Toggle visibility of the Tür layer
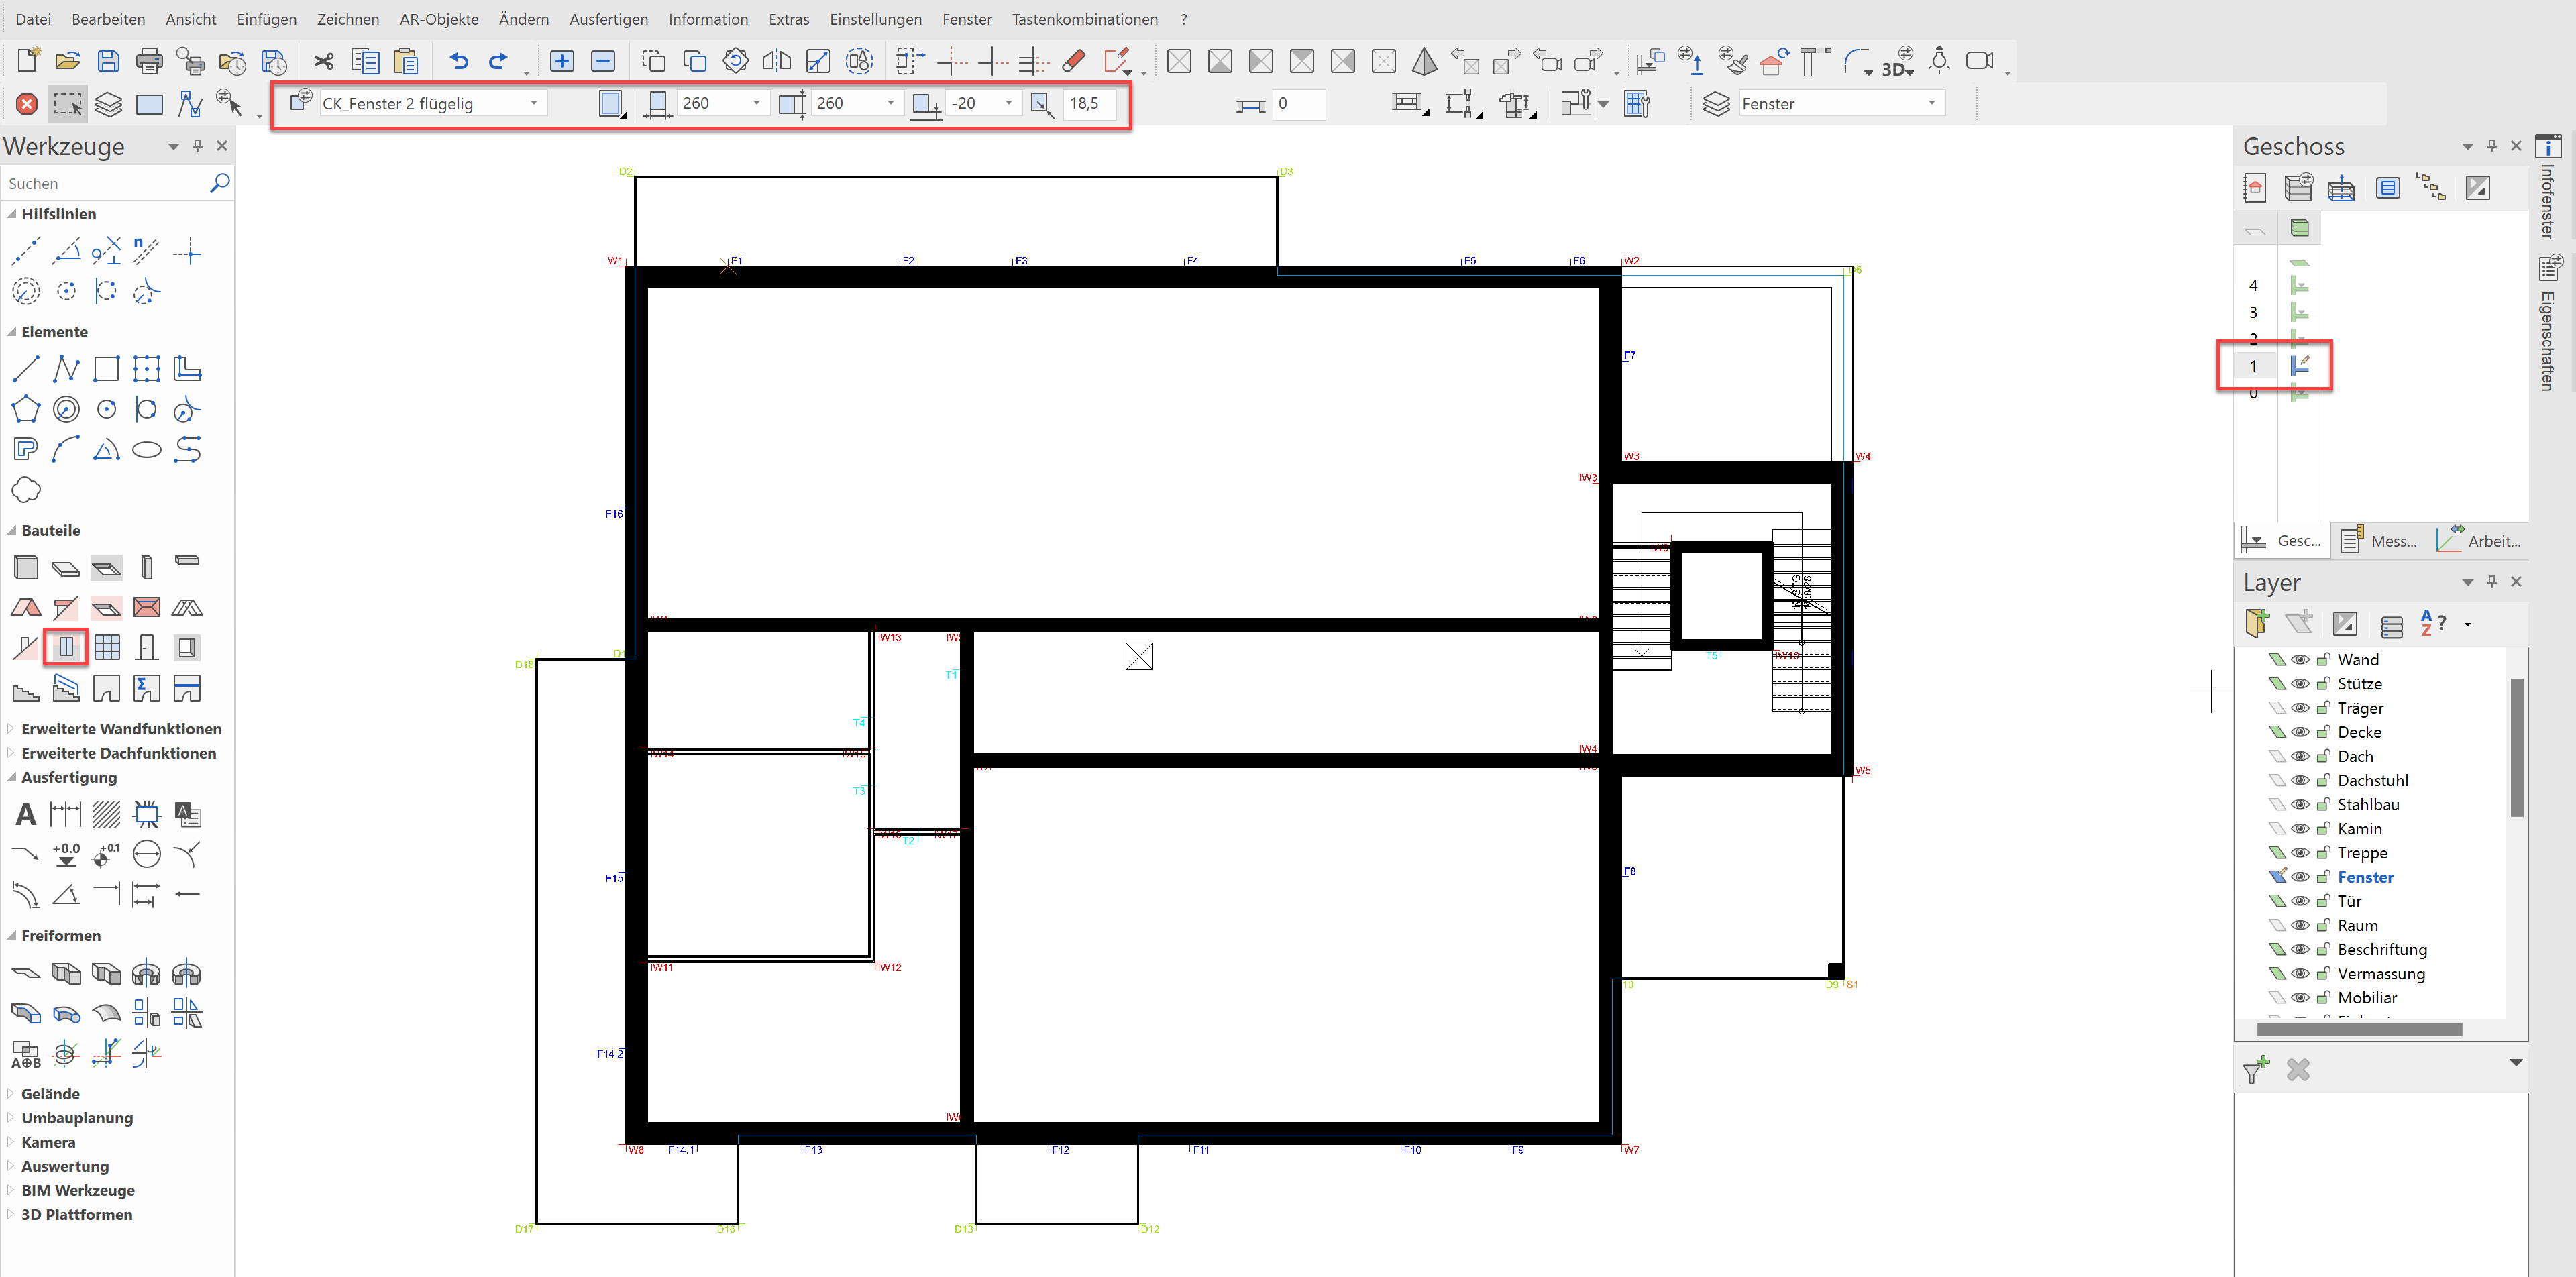 point(2300,901)
